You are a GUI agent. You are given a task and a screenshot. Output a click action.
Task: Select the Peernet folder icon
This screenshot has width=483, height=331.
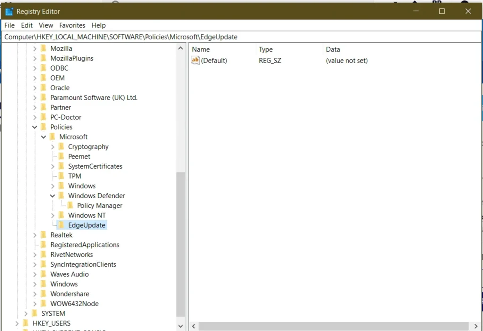point(61,157)
